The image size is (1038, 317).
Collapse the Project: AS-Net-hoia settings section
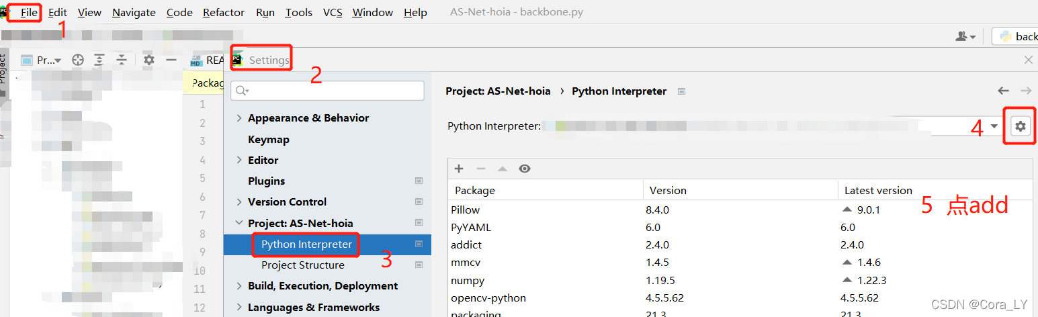pos(239,223)
